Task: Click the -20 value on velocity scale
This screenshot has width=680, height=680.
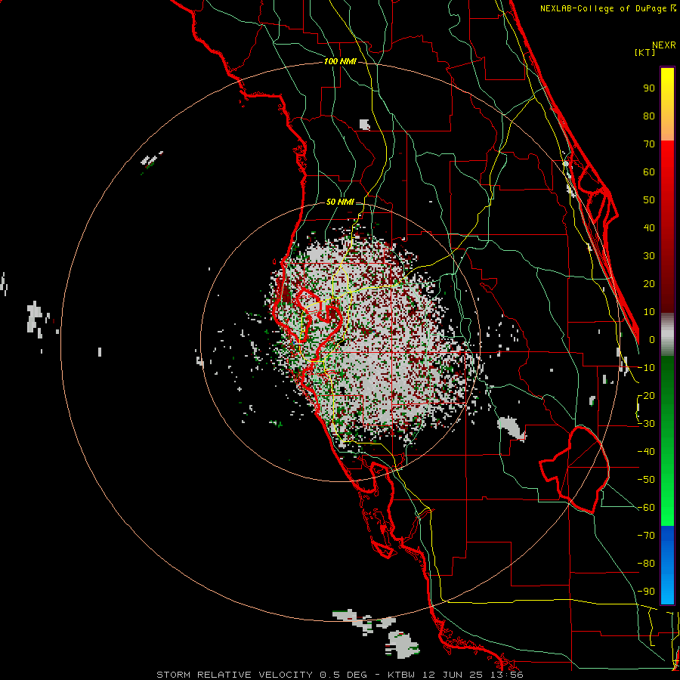Action: [646, 396]
